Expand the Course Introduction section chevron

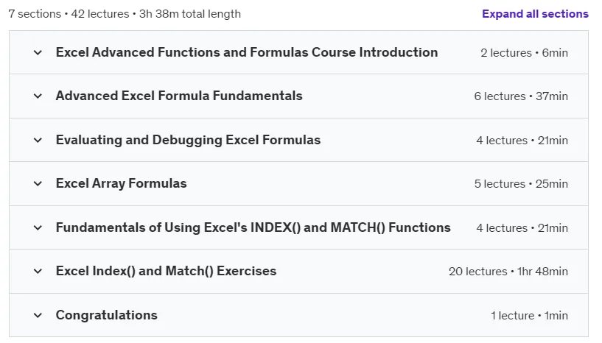click(x=38, y=52)
